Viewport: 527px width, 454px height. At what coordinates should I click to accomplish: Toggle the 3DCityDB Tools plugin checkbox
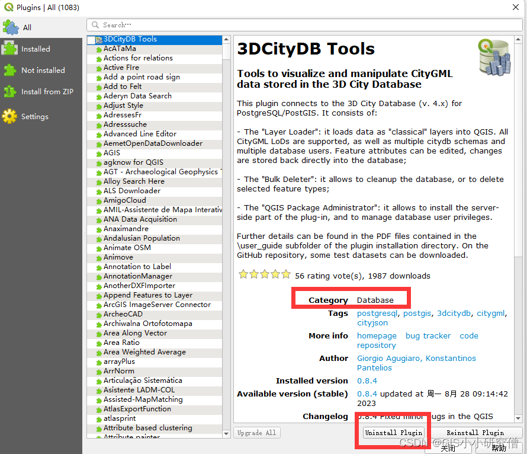point(91,40)
